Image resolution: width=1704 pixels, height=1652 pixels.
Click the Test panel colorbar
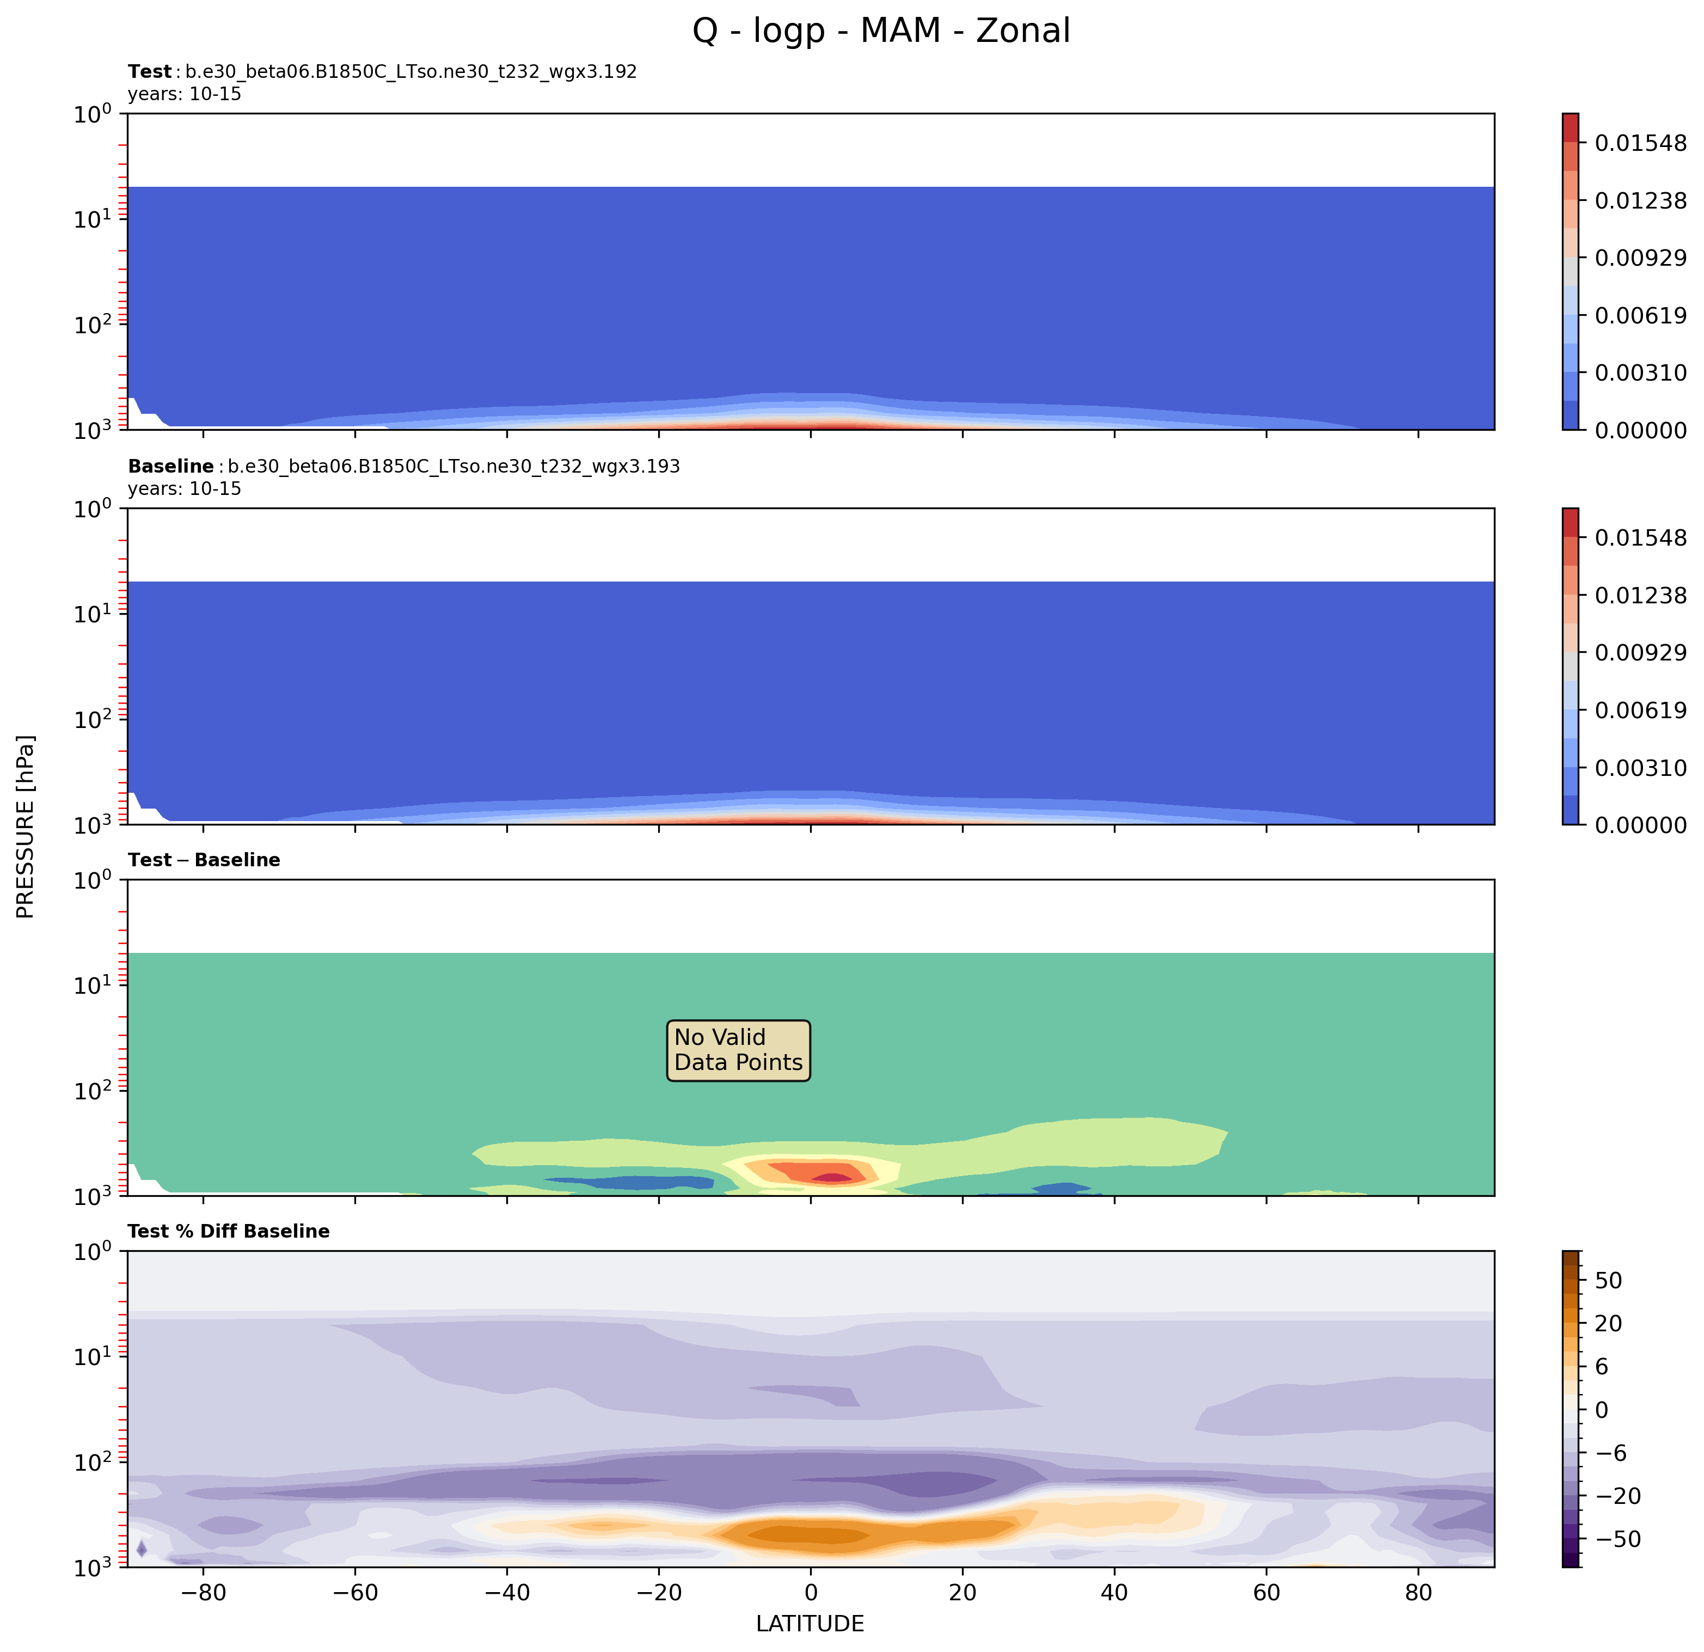pos(1570,271)
